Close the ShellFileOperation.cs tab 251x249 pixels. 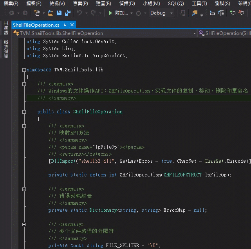point(72,25)
